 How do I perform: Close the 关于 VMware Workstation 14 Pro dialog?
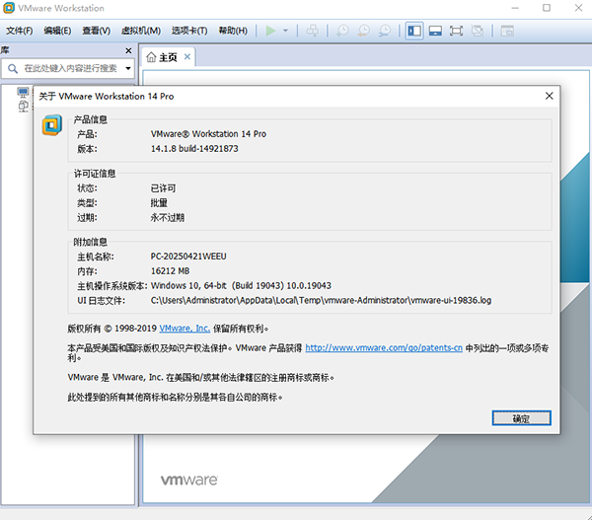pos(549,96)
